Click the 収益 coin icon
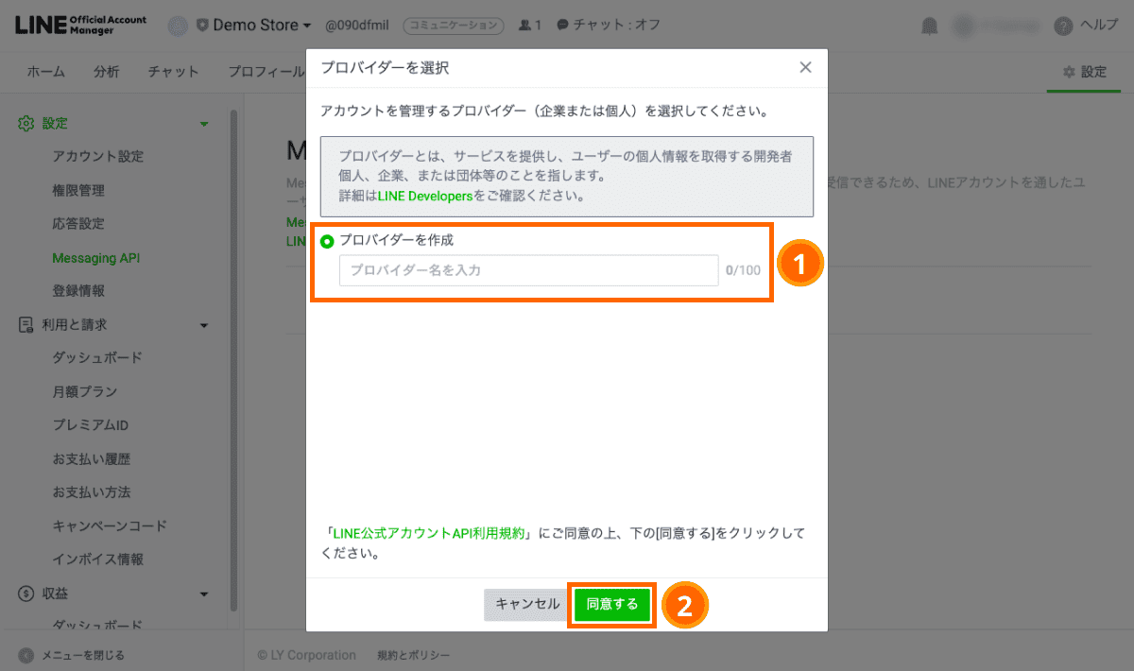The height and width of the screenshot is (671, 1134). tap(26, 594)
